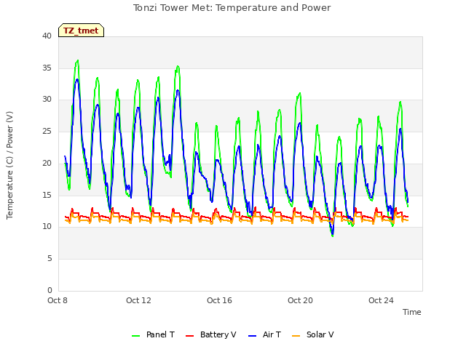Click the y-axis value 0

(x=50, y=290)
